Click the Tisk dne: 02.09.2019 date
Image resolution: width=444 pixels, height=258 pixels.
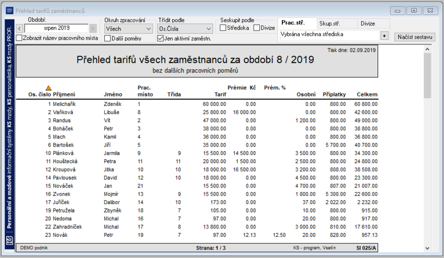(351, 50)
